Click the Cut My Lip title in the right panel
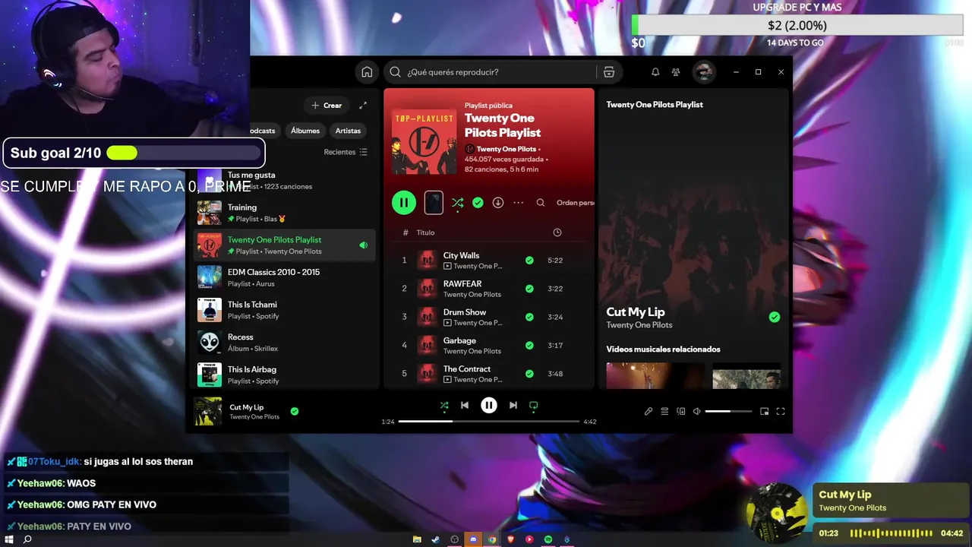This screenshot has height=547, width=972. (636, 311)
